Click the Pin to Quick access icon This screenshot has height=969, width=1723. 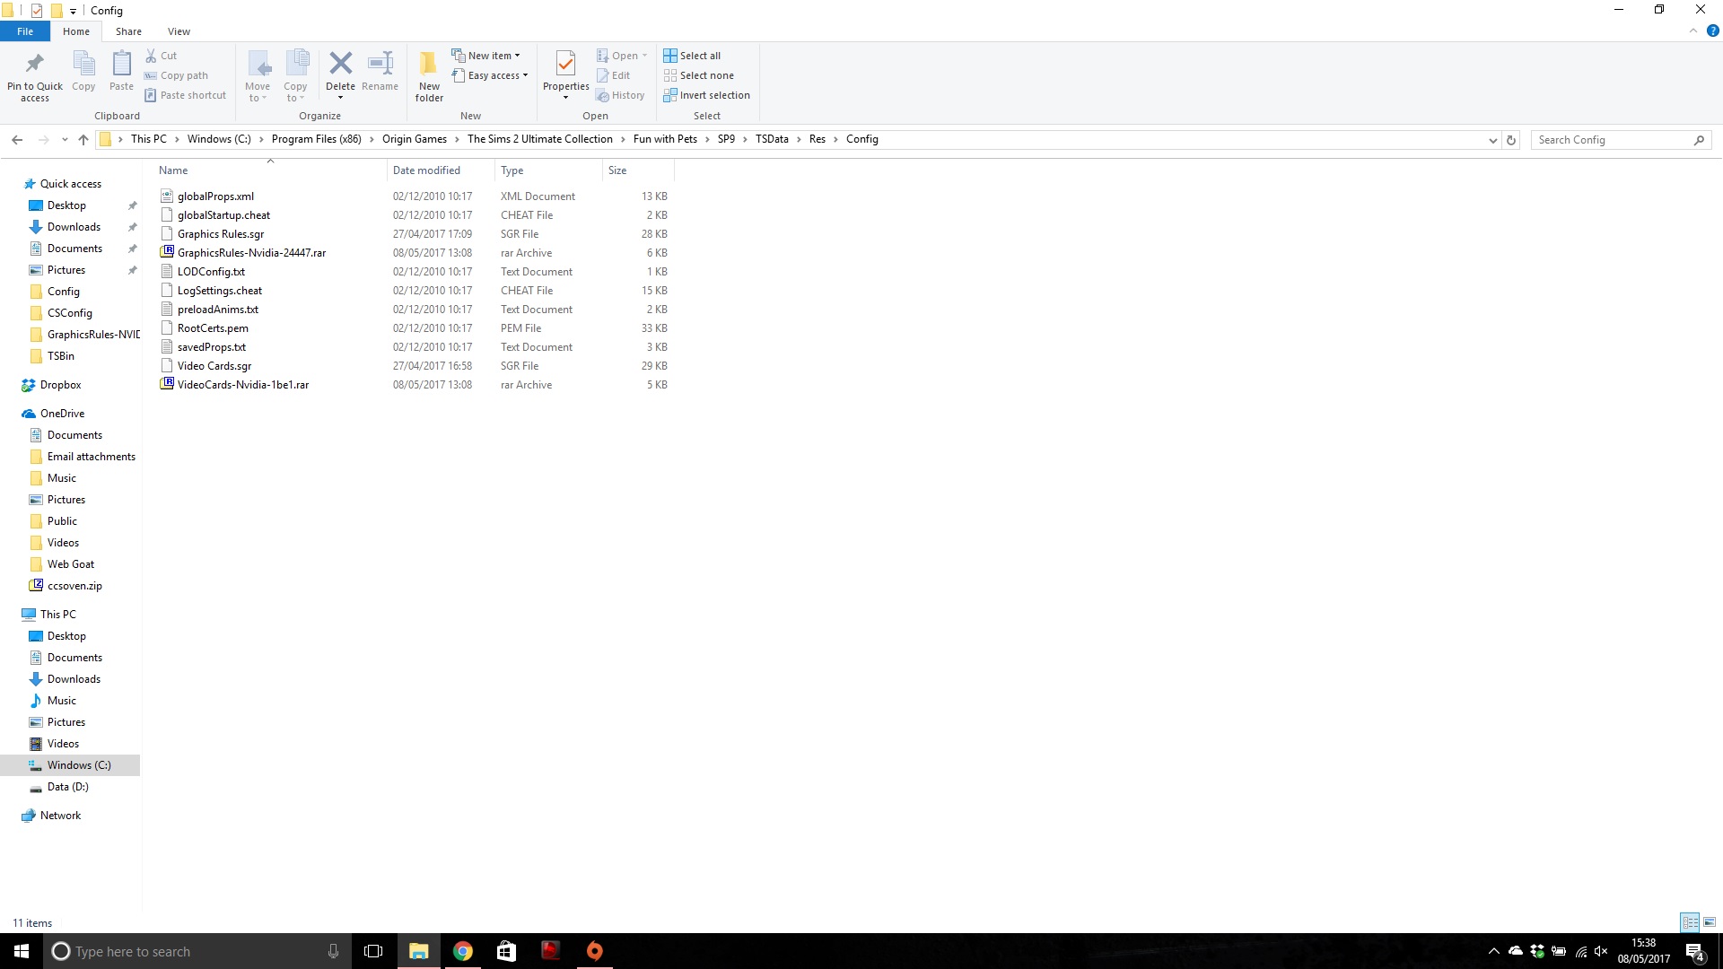tap(35, 65)
